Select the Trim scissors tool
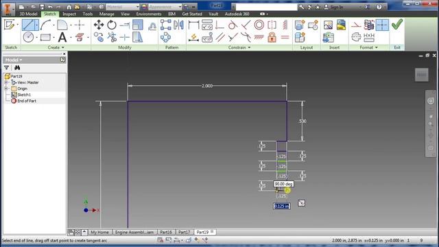The image size is (439, 247). (x=112, y=37)
